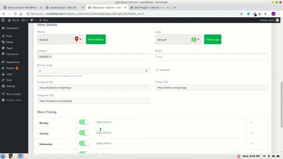Click the Wed 8:56 PM taskbar clock

click(x=251, y=156)
